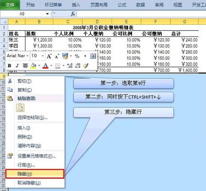Screen dimensions: 206x191
Task: Switch to the 审阅 tab
Action: click(159, 5)
